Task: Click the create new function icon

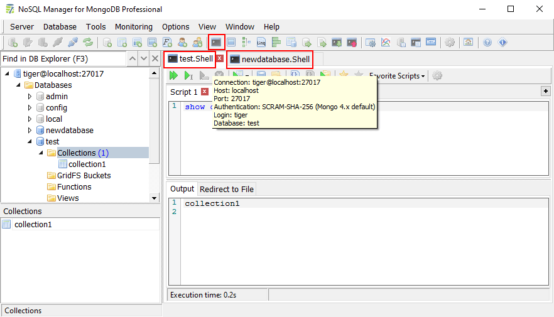Action: point(167,42)
